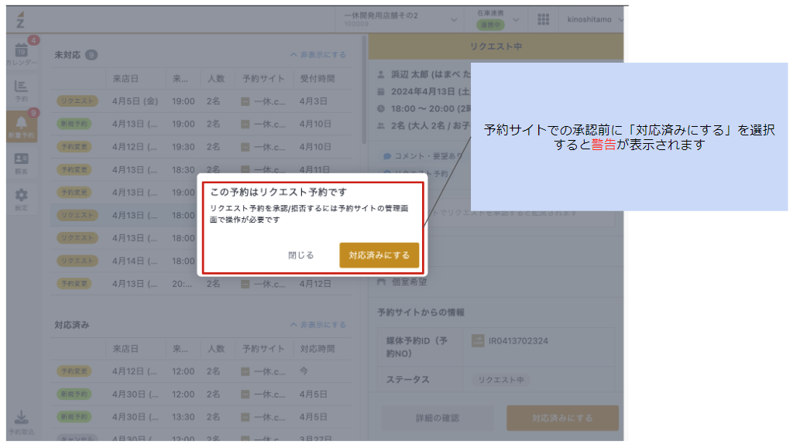The image size is (800, 444).
Task: Collapse 未対応 section with 非表示にする
Action: 318,55
